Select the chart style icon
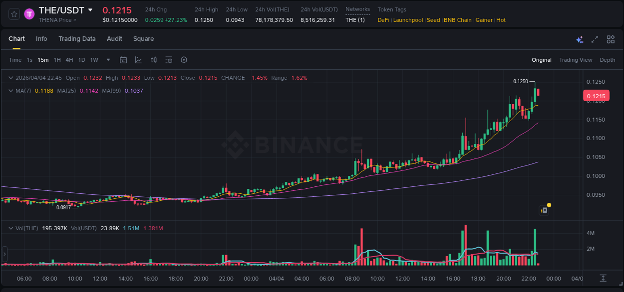The image size is (624, 292). (x=138, y=59)
